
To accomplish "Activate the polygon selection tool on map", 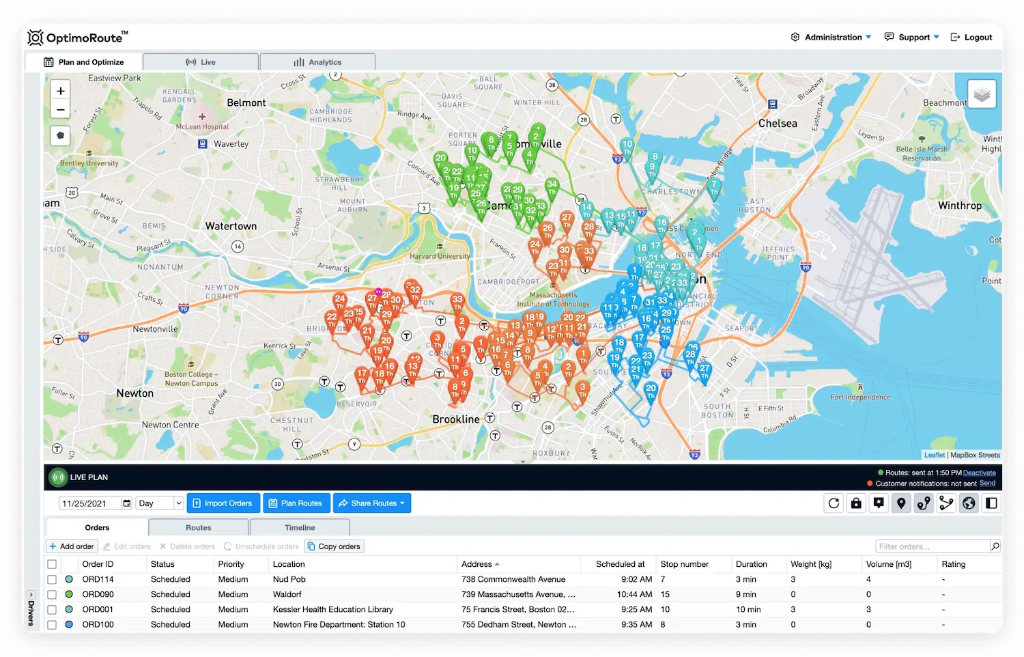I will pos(60,135).
